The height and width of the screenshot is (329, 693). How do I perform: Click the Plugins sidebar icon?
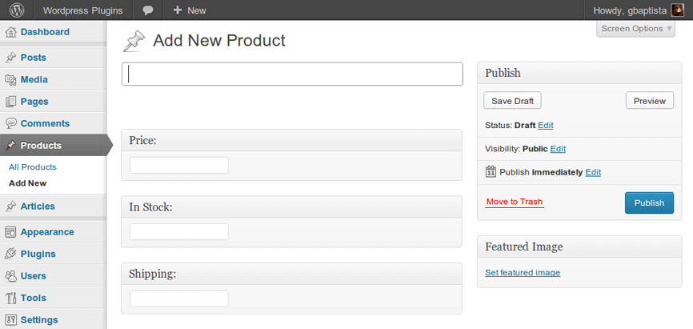(x=11, y=254)
